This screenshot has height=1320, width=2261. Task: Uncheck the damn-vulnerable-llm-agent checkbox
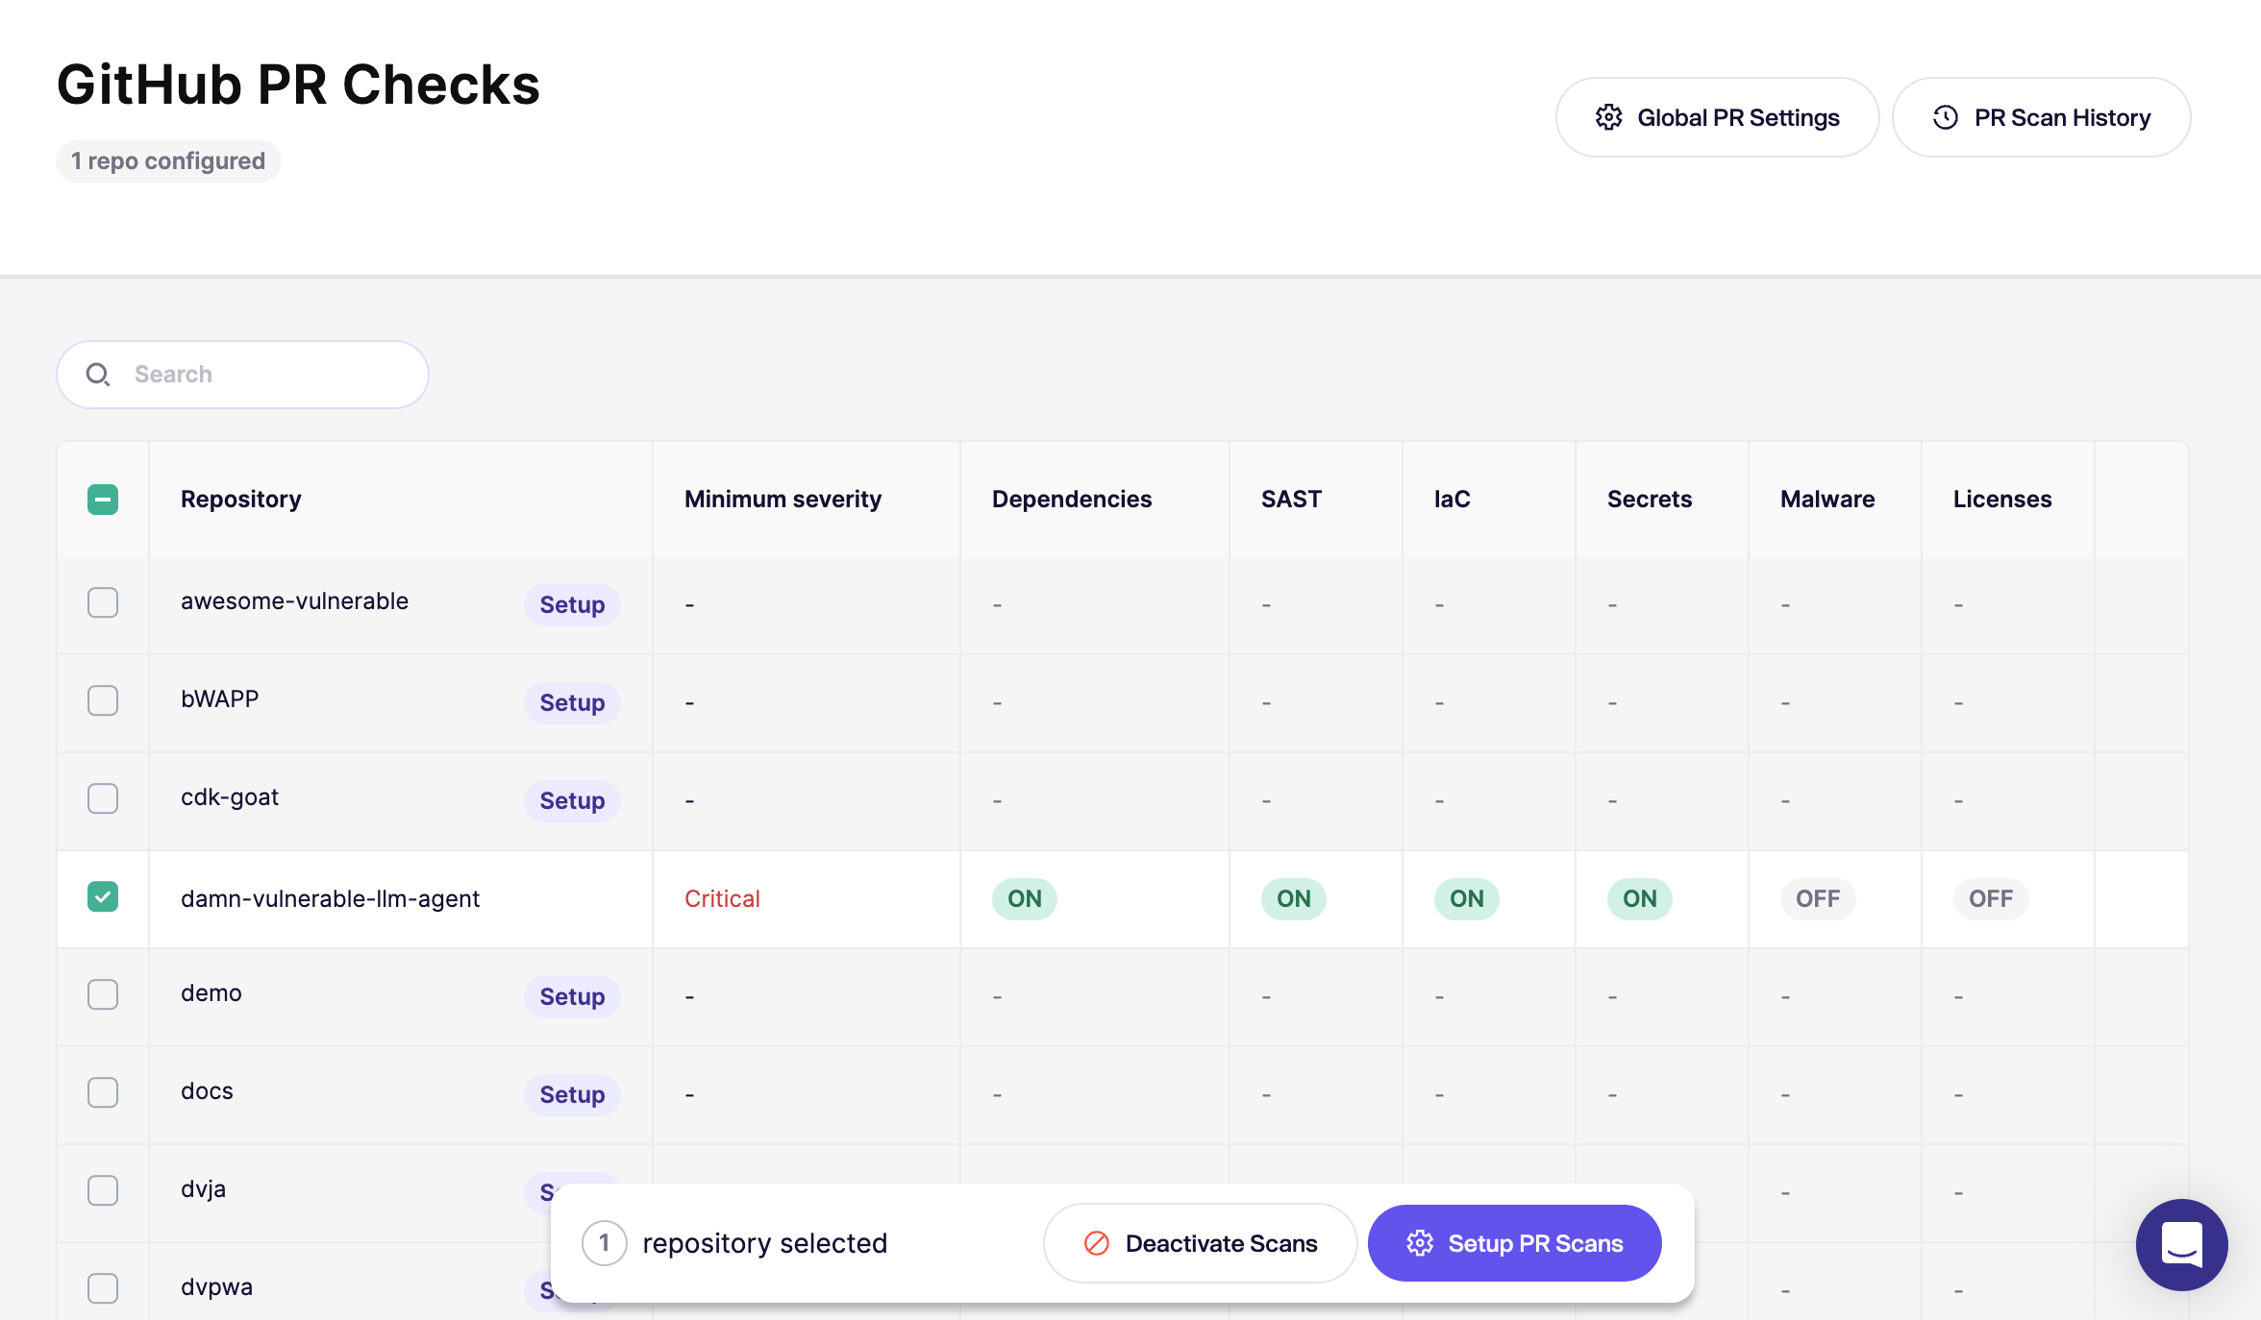point(103,897)
